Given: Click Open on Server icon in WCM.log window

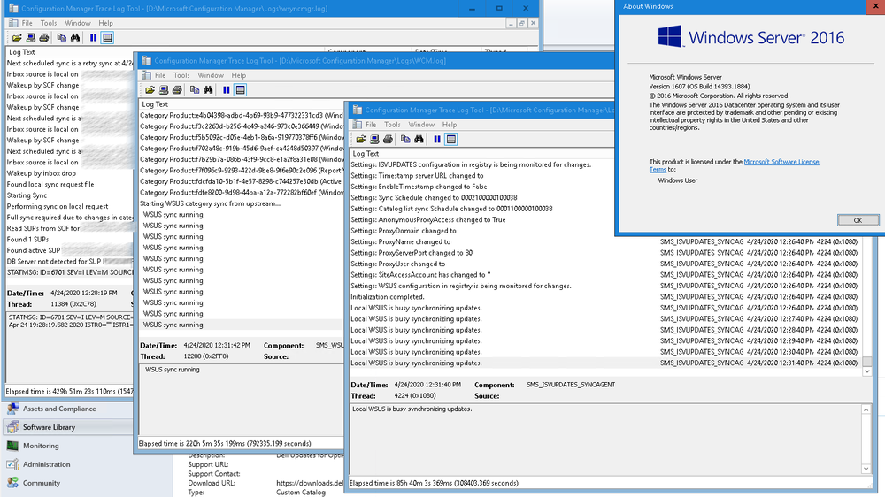Looking at the screenshot, I should (x=164, y=89).
